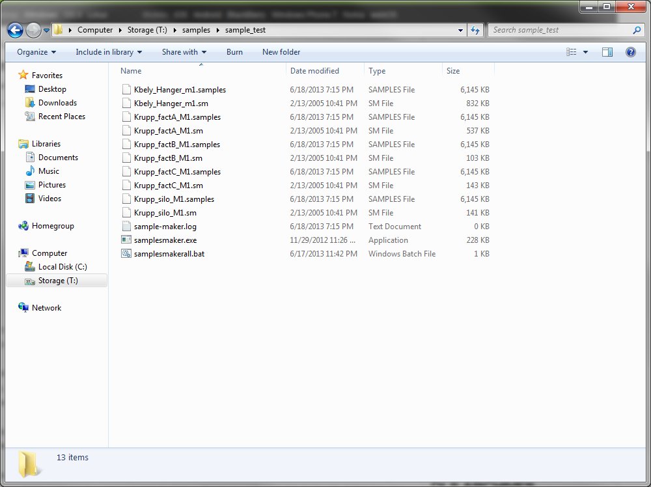Click the Forward navigation arrow button
Screen dimensions: 651x487
click(33, 31)
